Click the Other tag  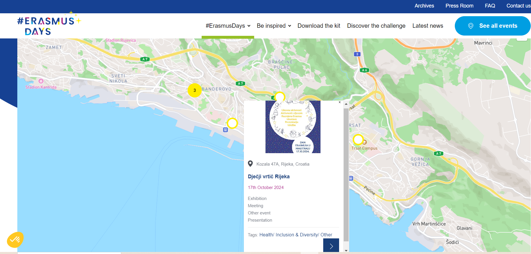click(x=326, y=235)
